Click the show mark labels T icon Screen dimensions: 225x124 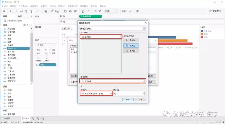click(95, 11)
